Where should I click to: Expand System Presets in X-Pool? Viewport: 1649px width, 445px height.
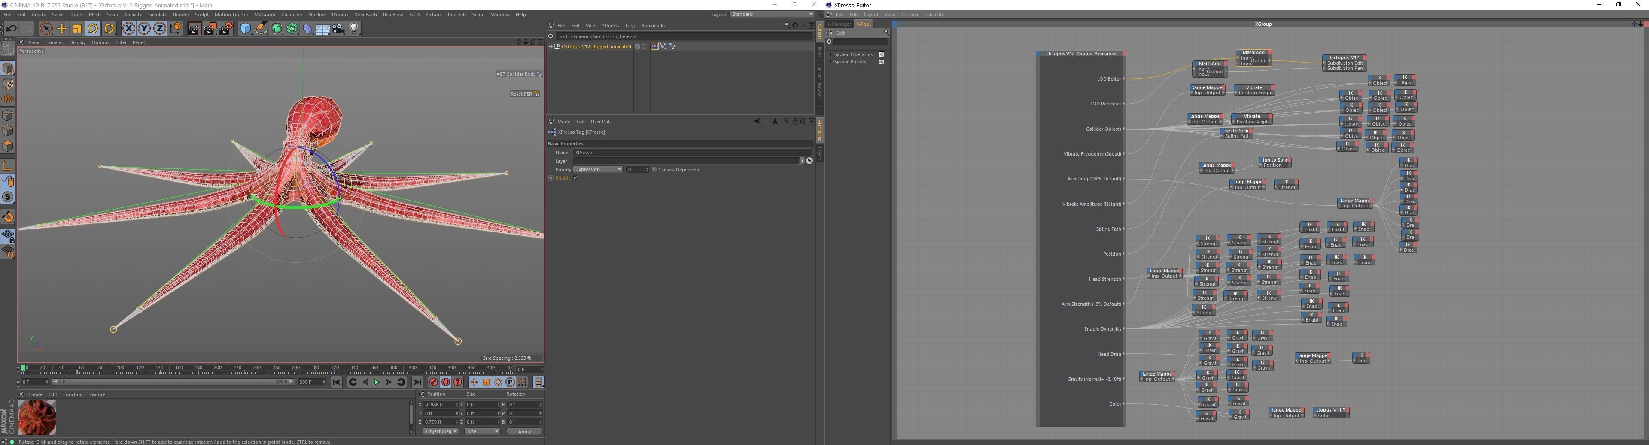click(831, 62)
